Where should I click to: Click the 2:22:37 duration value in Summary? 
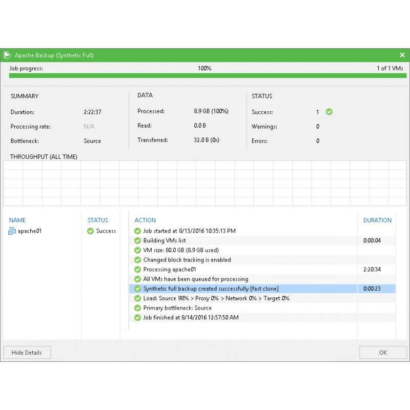click(x=92, y=112)
